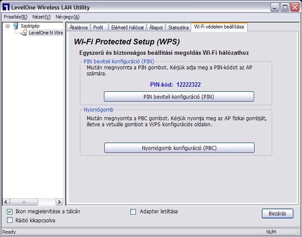Click the Ready status bar text
This screenshot has height=237, width=302.
pyautogui.click(x=9, y=232)
